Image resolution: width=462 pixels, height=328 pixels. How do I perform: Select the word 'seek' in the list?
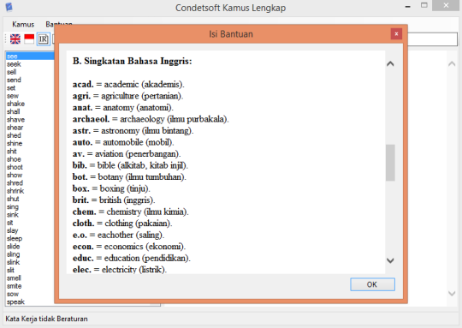click(x=14, y=64)
